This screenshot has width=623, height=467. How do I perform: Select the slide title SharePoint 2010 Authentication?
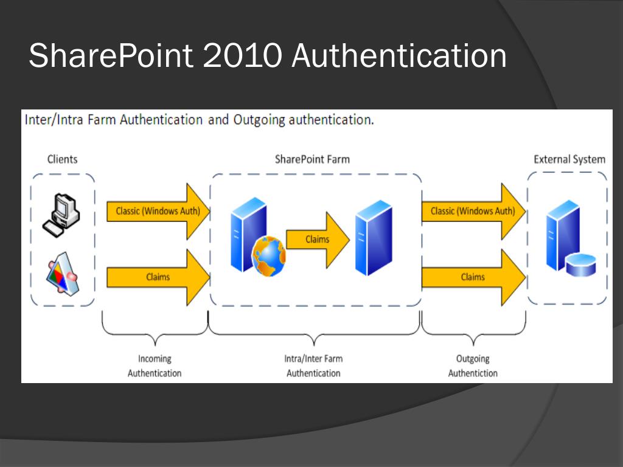click(x=268, y=55)
